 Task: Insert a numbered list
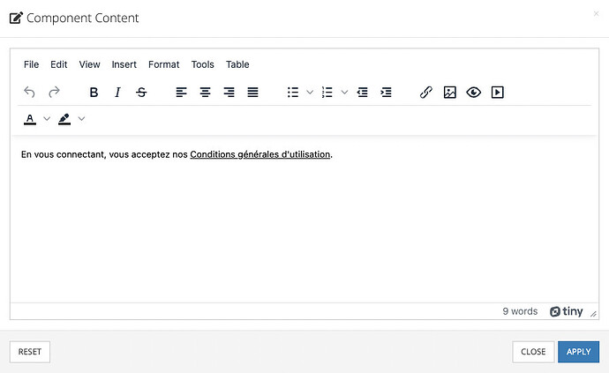(x=327, y=92)
